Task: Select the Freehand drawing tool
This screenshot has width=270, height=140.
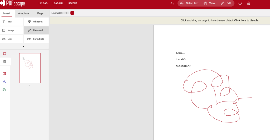Action: point(36,30)
